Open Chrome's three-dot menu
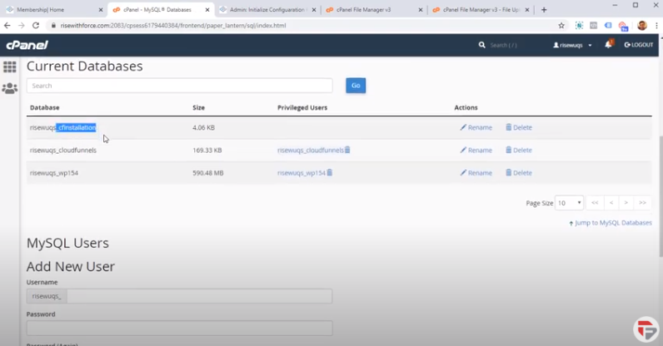 tap(655, 26)
